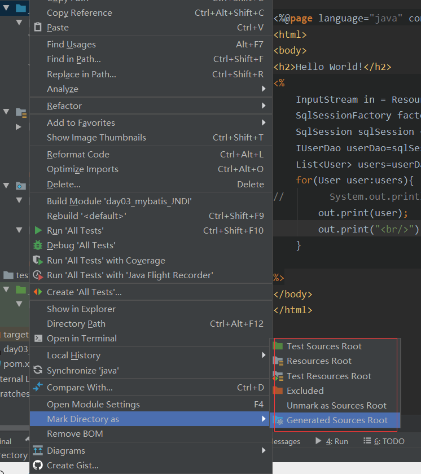Click the resources folder icon in project tree
Image resolution: width=421 pixels, height=474 pixels.
click(21, 112)
